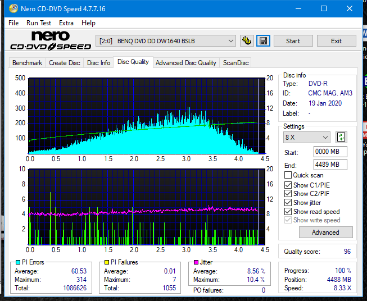
Task: Click the magenta Jitter legend square
Action: [196, 262]
